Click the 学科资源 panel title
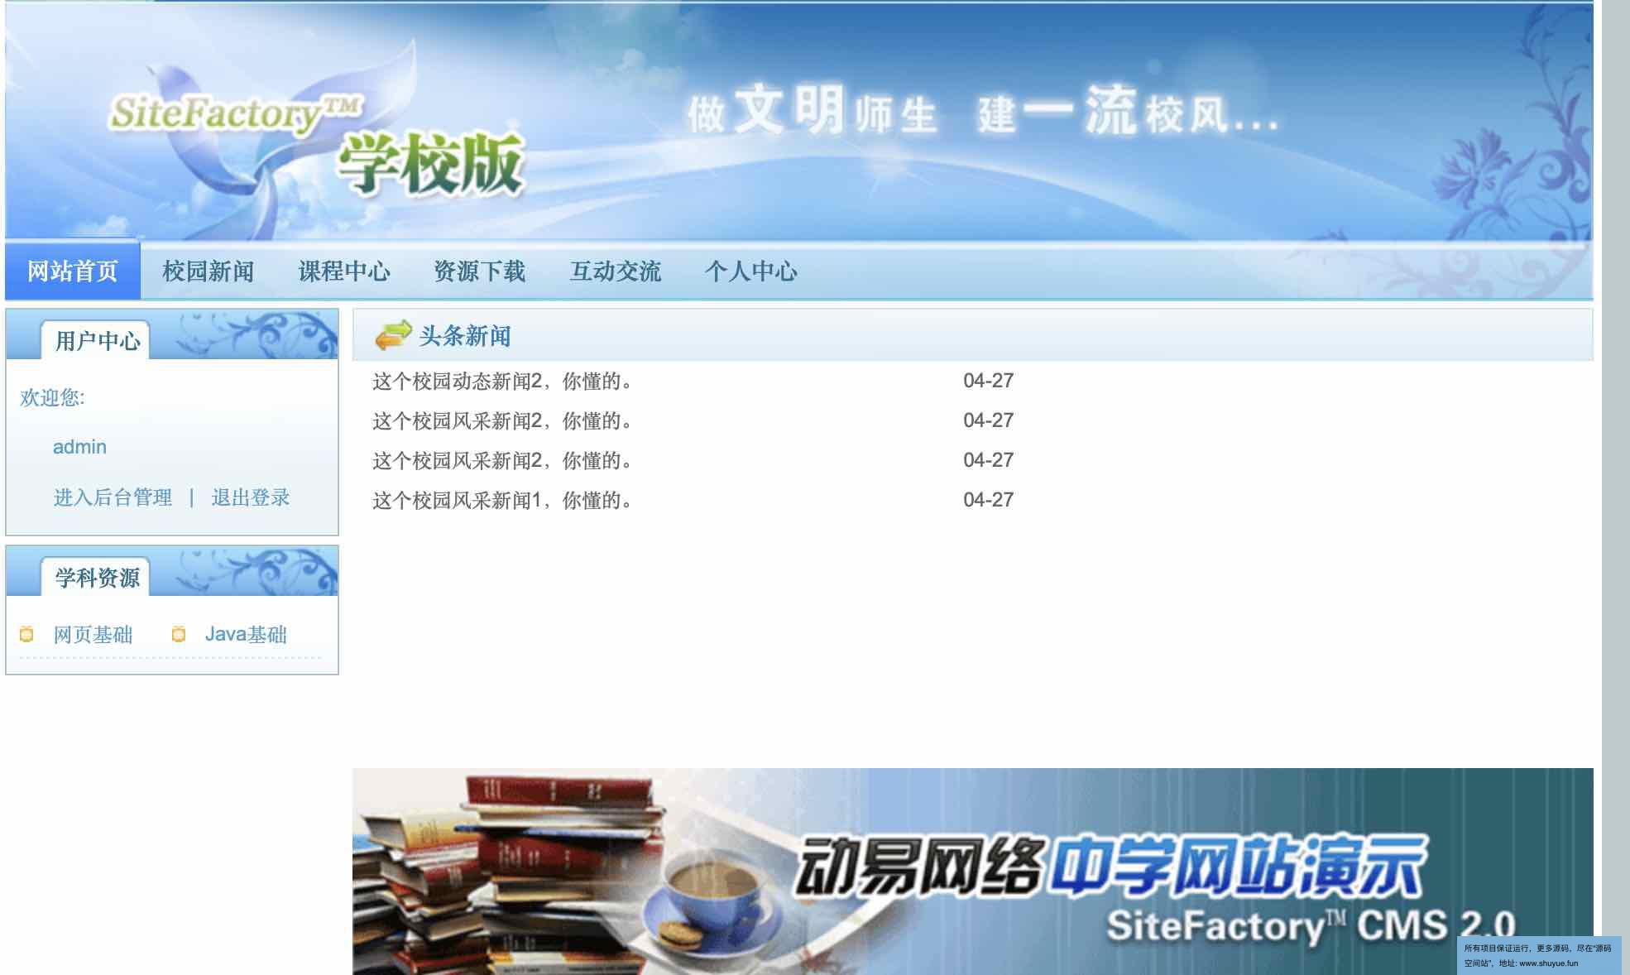 tap(97, 577)
